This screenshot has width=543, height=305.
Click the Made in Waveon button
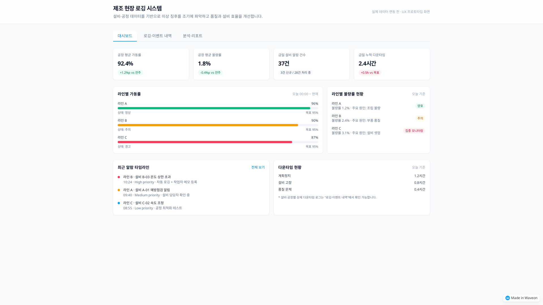tap(521, 298)
